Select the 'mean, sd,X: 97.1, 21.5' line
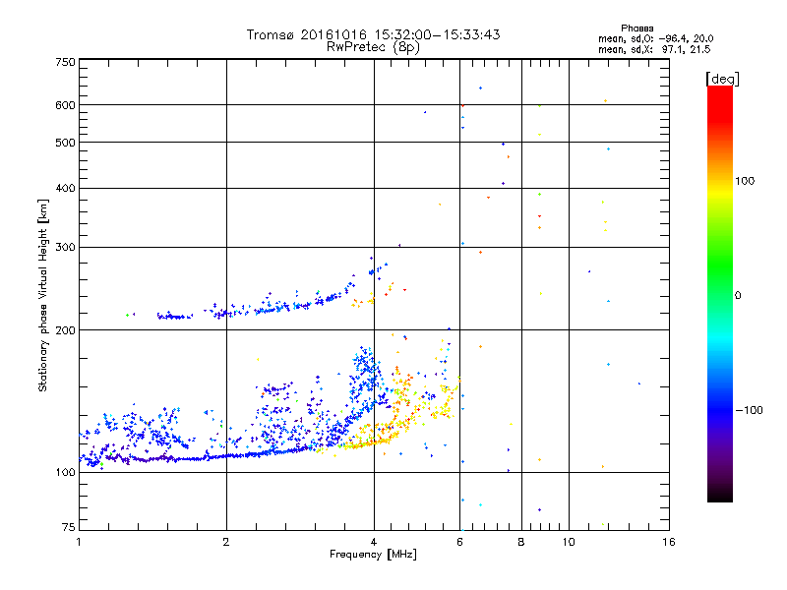The image size is (787, 590). [x=654, y=49]
